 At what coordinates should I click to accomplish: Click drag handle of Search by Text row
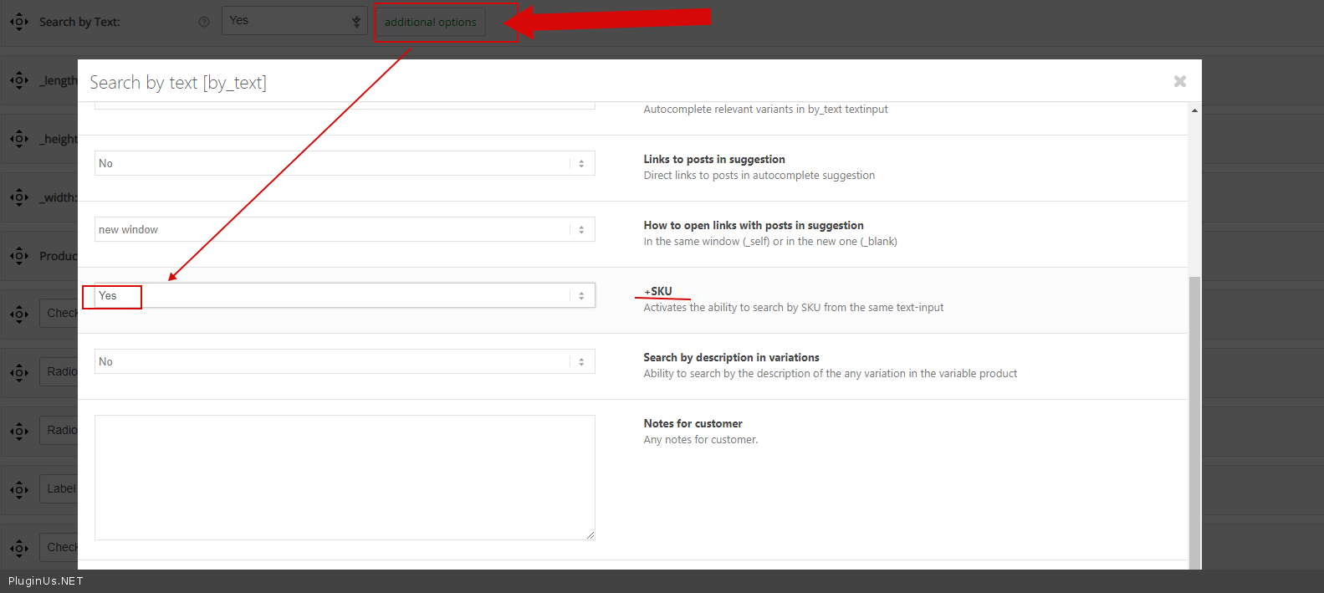tap(19, 22)
